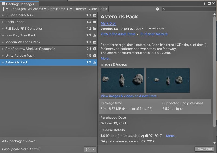Click the package search input field
The image size is (217, 153).
(189, 9)
